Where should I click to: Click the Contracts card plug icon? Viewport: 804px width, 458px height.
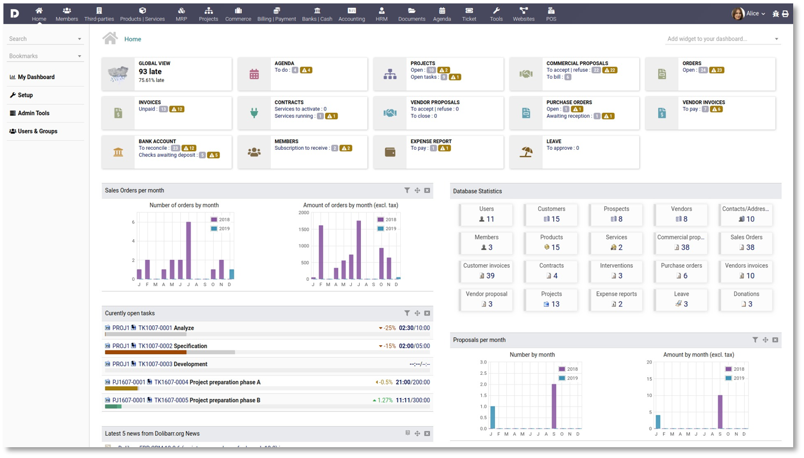[254, 113]
